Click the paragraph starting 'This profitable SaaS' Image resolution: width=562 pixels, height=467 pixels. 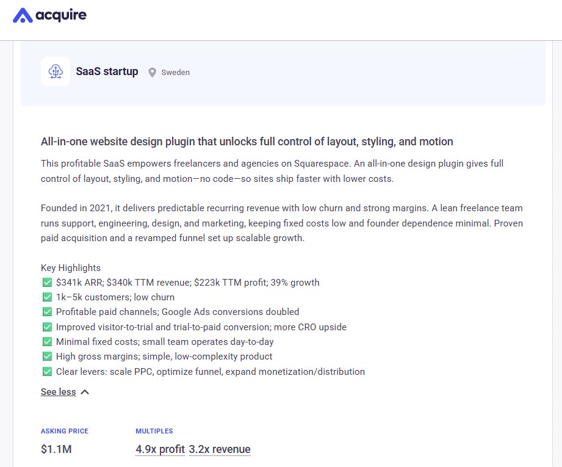272,171
